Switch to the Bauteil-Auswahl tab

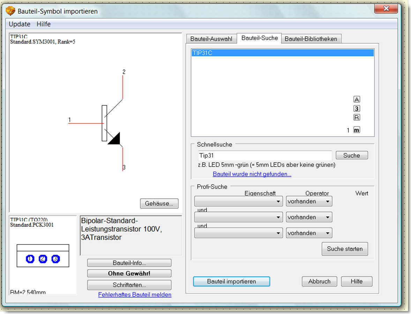click(211, 39)
